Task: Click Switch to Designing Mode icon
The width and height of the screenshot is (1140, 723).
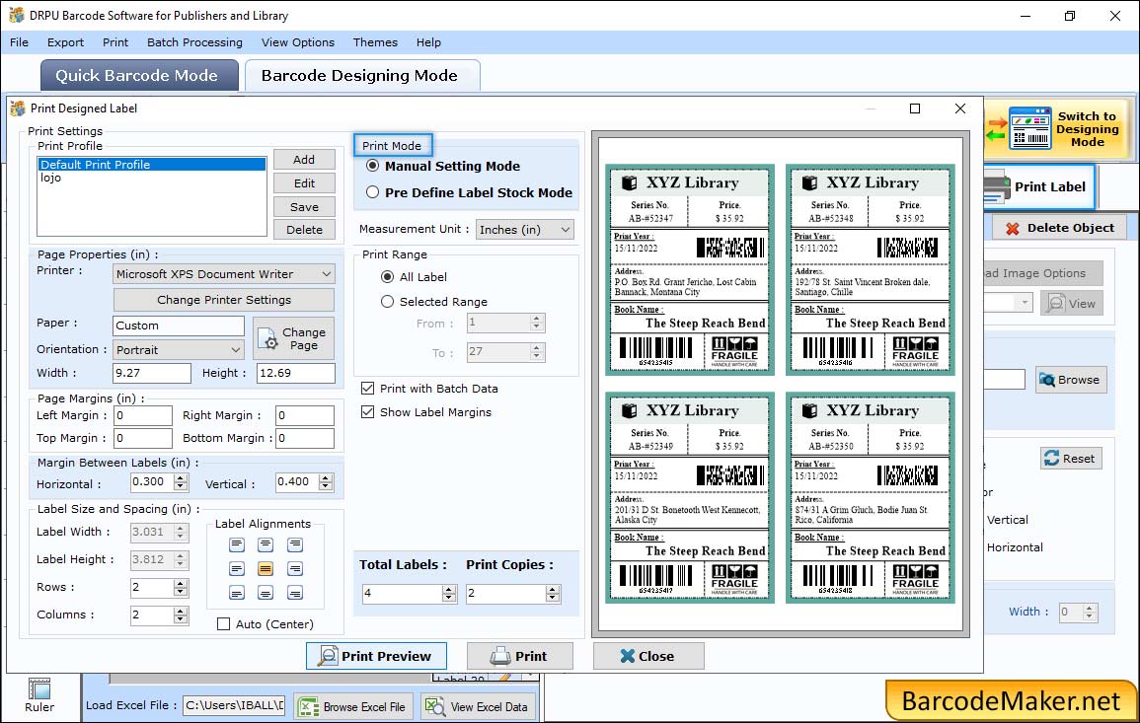Action: (x=1029, y=129)
